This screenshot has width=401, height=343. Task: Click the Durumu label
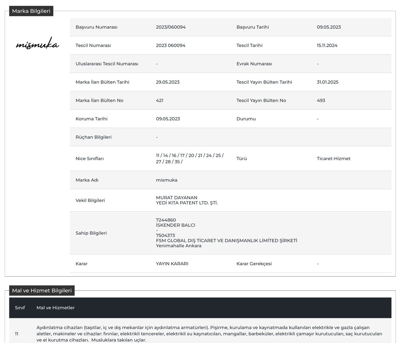[246, 119]
